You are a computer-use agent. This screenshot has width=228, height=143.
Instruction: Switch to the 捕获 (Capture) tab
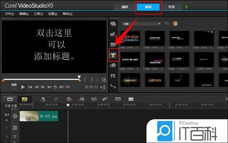click(x=125, y=7)
